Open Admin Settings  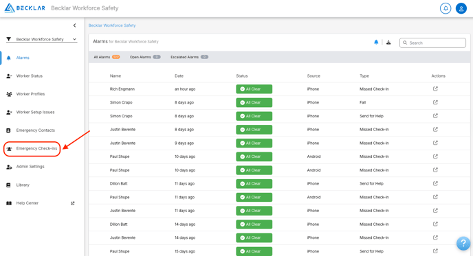pyautogui.click(x=30, y=167)
